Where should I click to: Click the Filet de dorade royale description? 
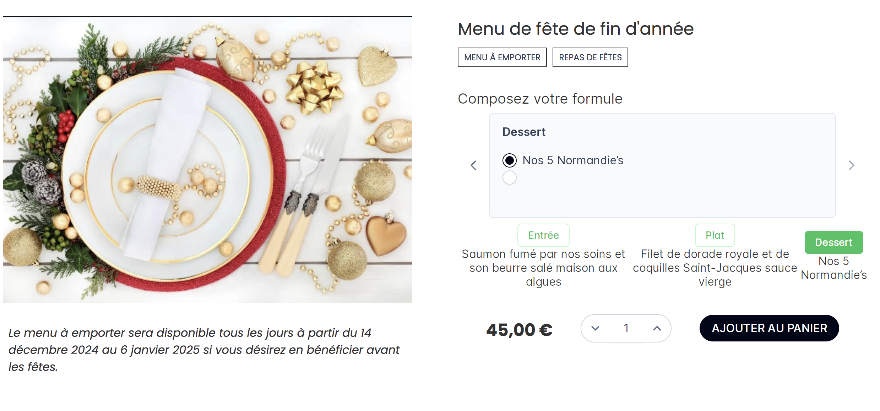pos(715,268)
